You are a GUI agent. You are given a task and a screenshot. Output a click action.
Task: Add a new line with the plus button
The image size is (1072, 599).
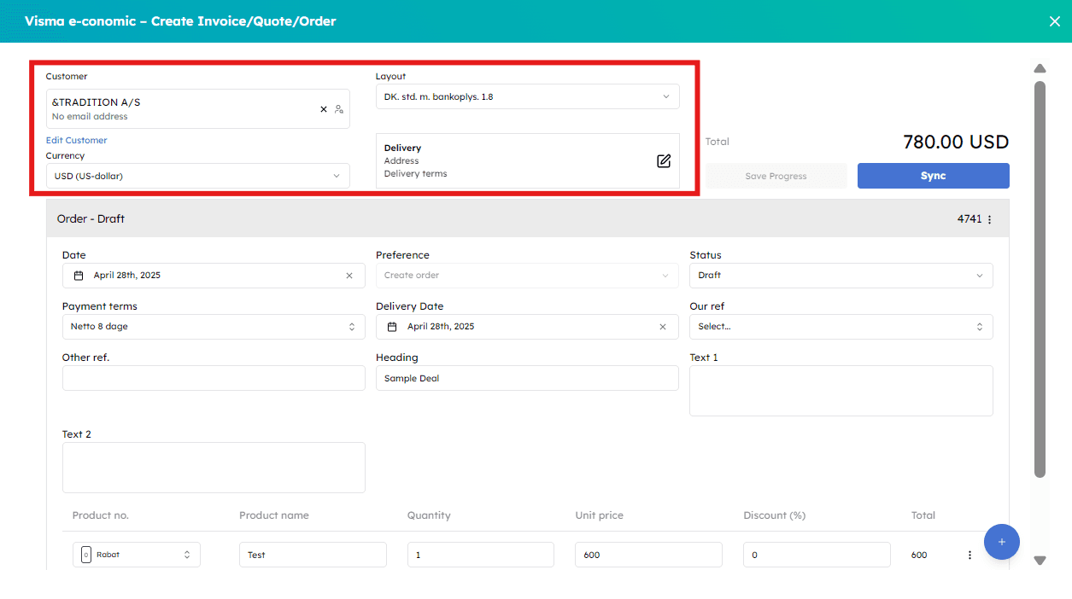click(1002, 542)
